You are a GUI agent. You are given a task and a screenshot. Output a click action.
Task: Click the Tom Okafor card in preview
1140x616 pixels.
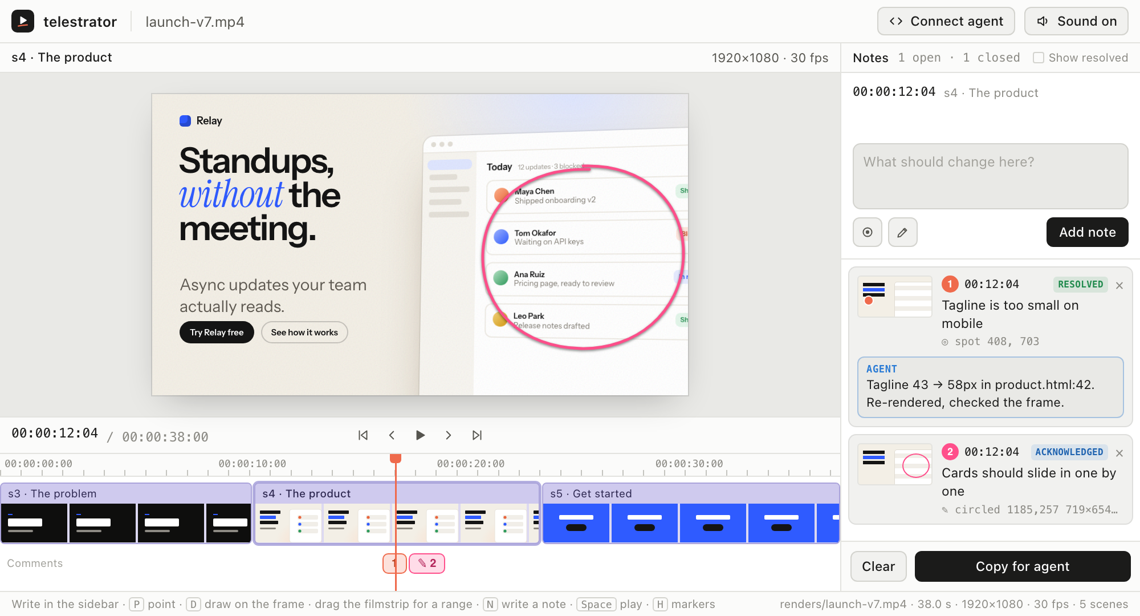[x=588, y=237]
